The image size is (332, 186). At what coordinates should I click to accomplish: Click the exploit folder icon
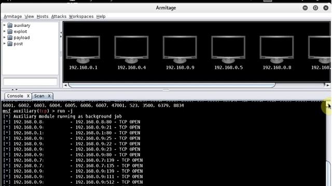[10, 32]
